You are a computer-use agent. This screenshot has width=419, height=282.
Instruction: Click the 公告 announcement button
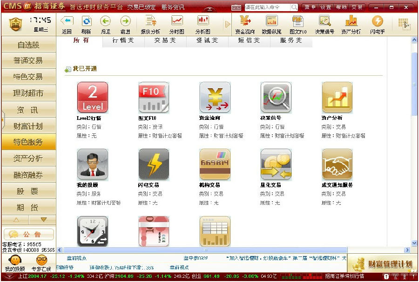(x=28, y=234)
